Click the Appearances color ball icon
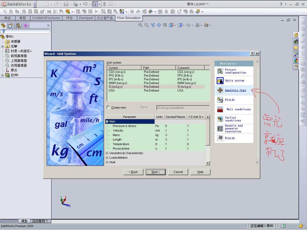 (x=296, y=60)
